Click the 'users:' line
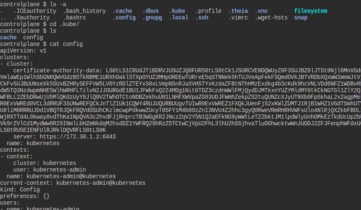 point(10,203)
